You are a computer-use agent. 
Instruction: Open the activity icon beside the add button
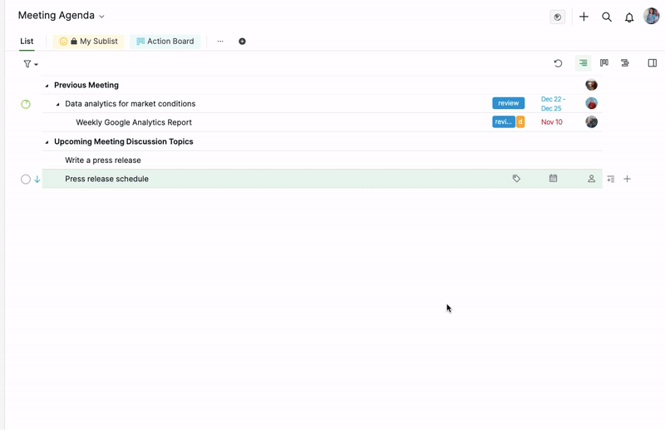557,17
